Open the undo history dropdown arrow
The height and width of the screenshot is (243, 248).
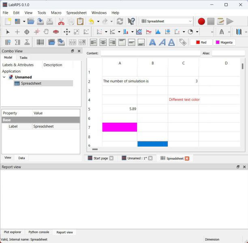(98, 21)
